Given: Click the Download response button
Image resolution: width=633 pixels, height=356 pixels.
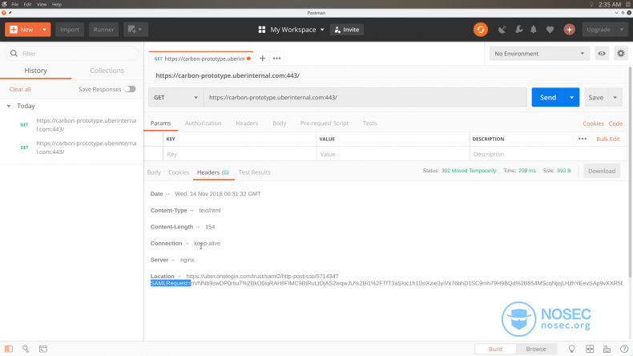Looking at the screenshot, I should 602,171.
